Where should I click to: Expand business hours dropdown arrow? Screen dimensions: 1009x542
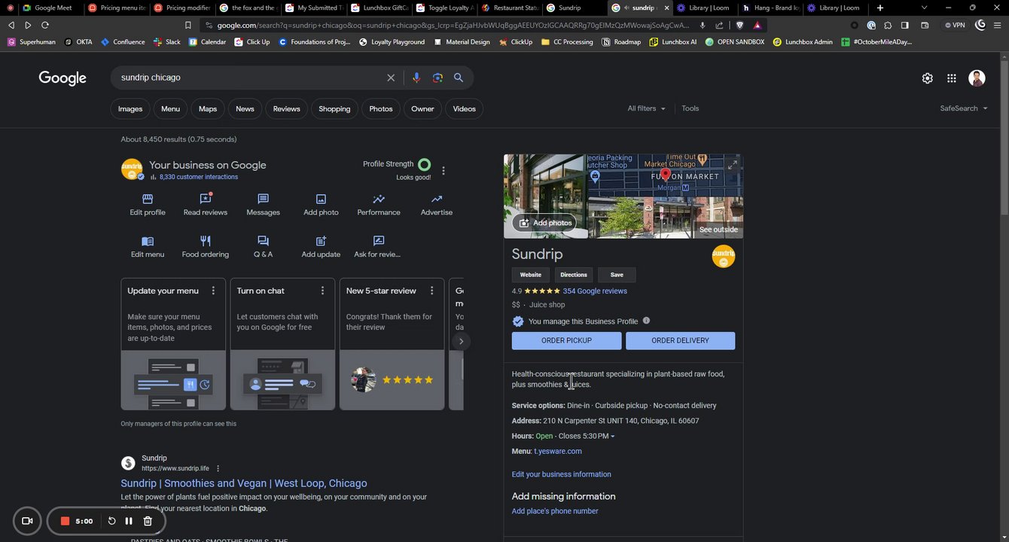click(612, 437)
